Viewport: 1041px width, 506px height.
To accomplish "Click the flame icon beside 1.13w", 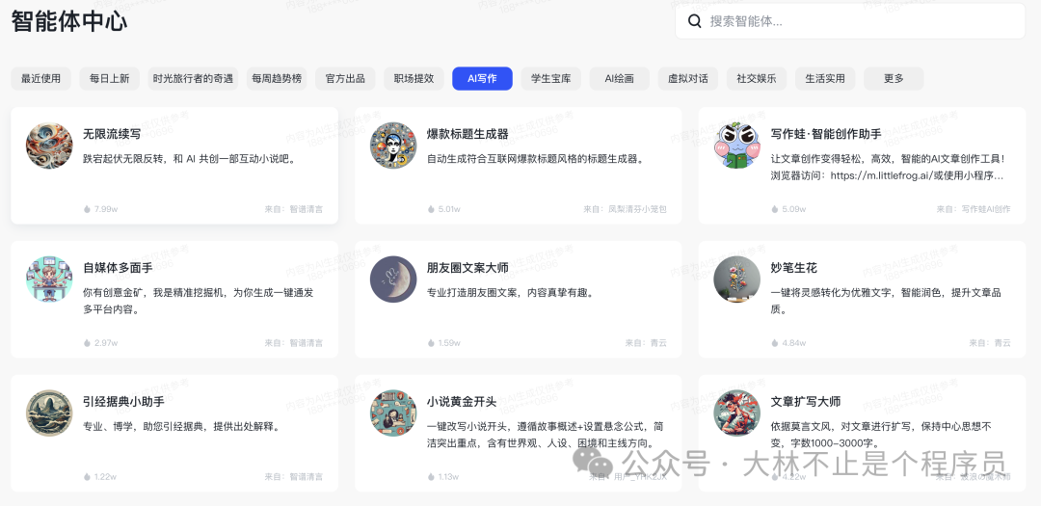I will [431, 477].
